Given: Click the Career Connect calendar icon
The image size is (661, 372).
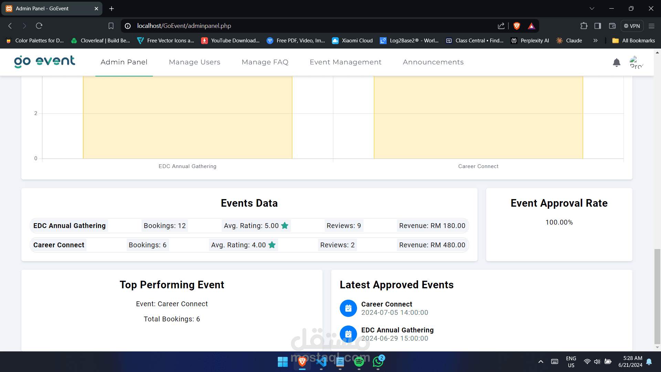Looking at the screenshot, I should pos(348,308).
